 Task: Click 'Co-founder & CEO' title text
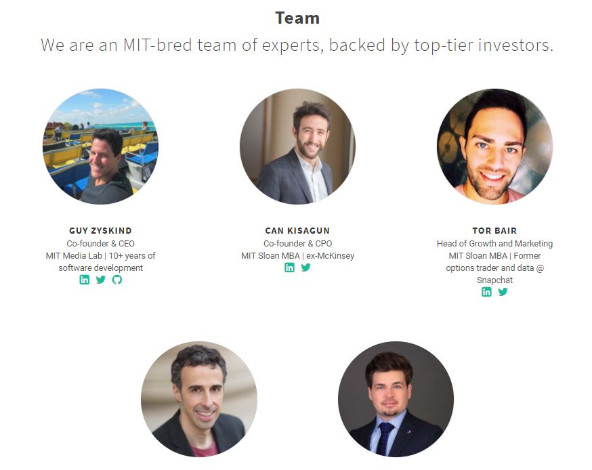tap(100, 244)
